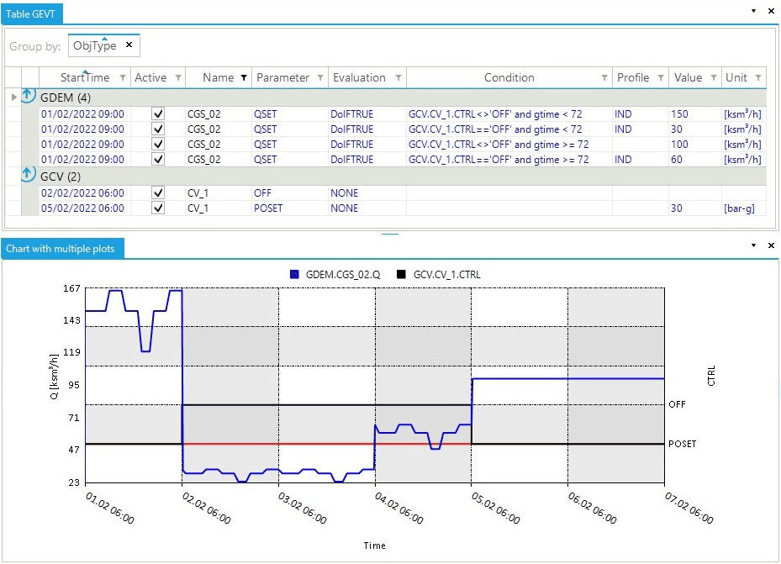781x564 pixels.
Task: Toggle Active checkbox for CV_1 POSET row
Action: (158, 208)
